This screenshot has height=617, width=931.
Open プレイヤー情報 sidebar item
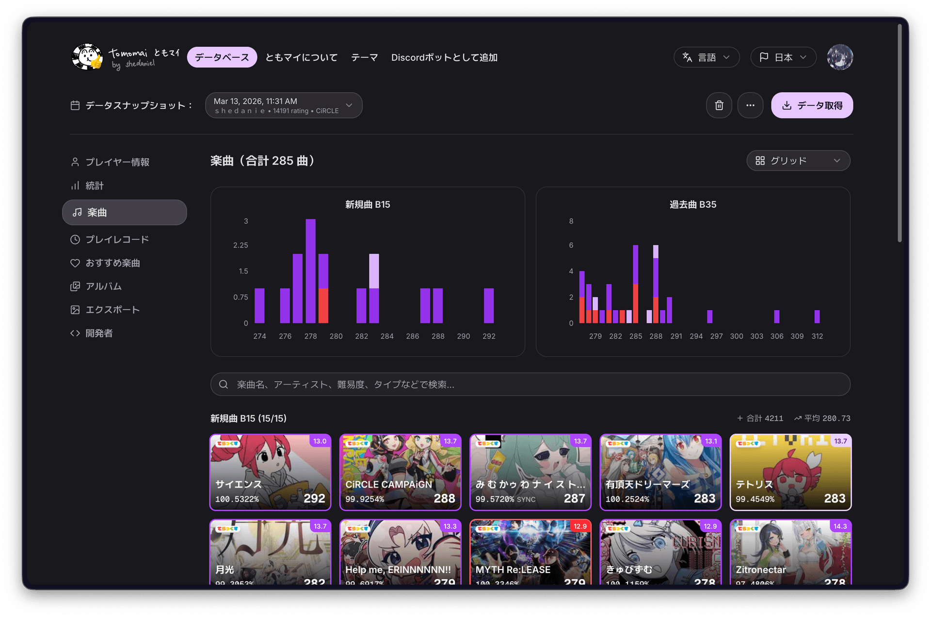point(117,162)
